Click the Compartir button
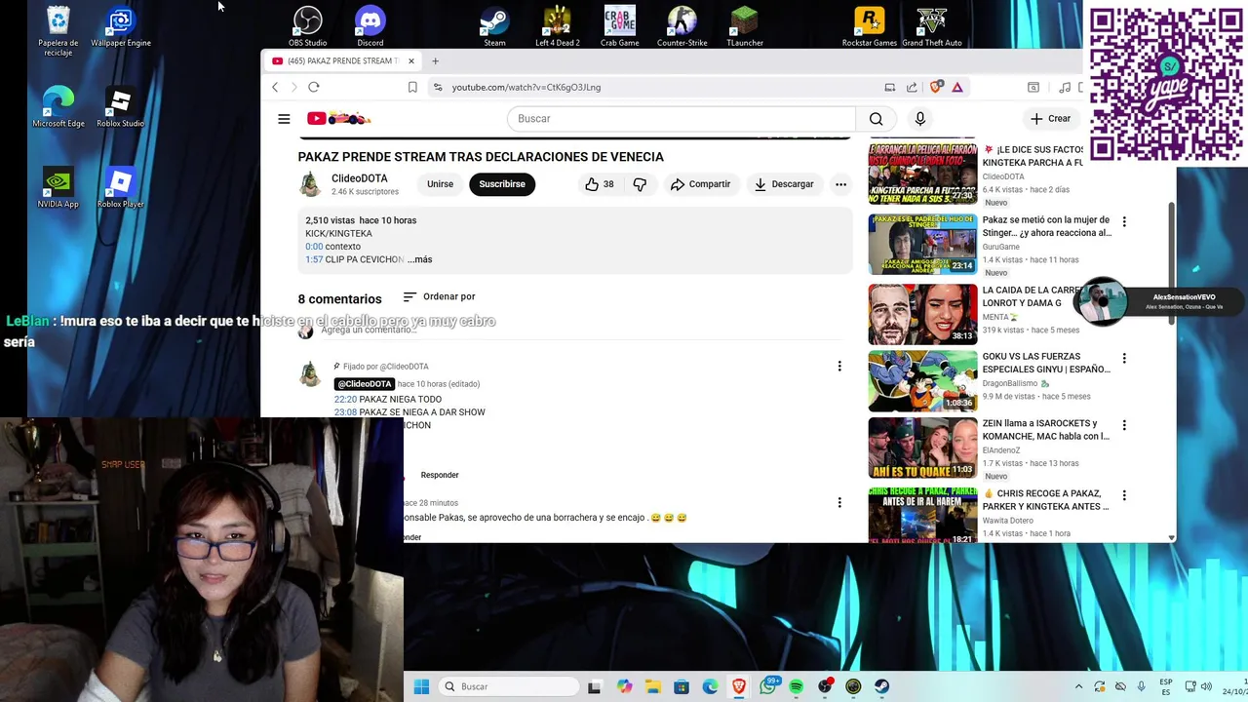1248x702 pixels. point(700,184)
